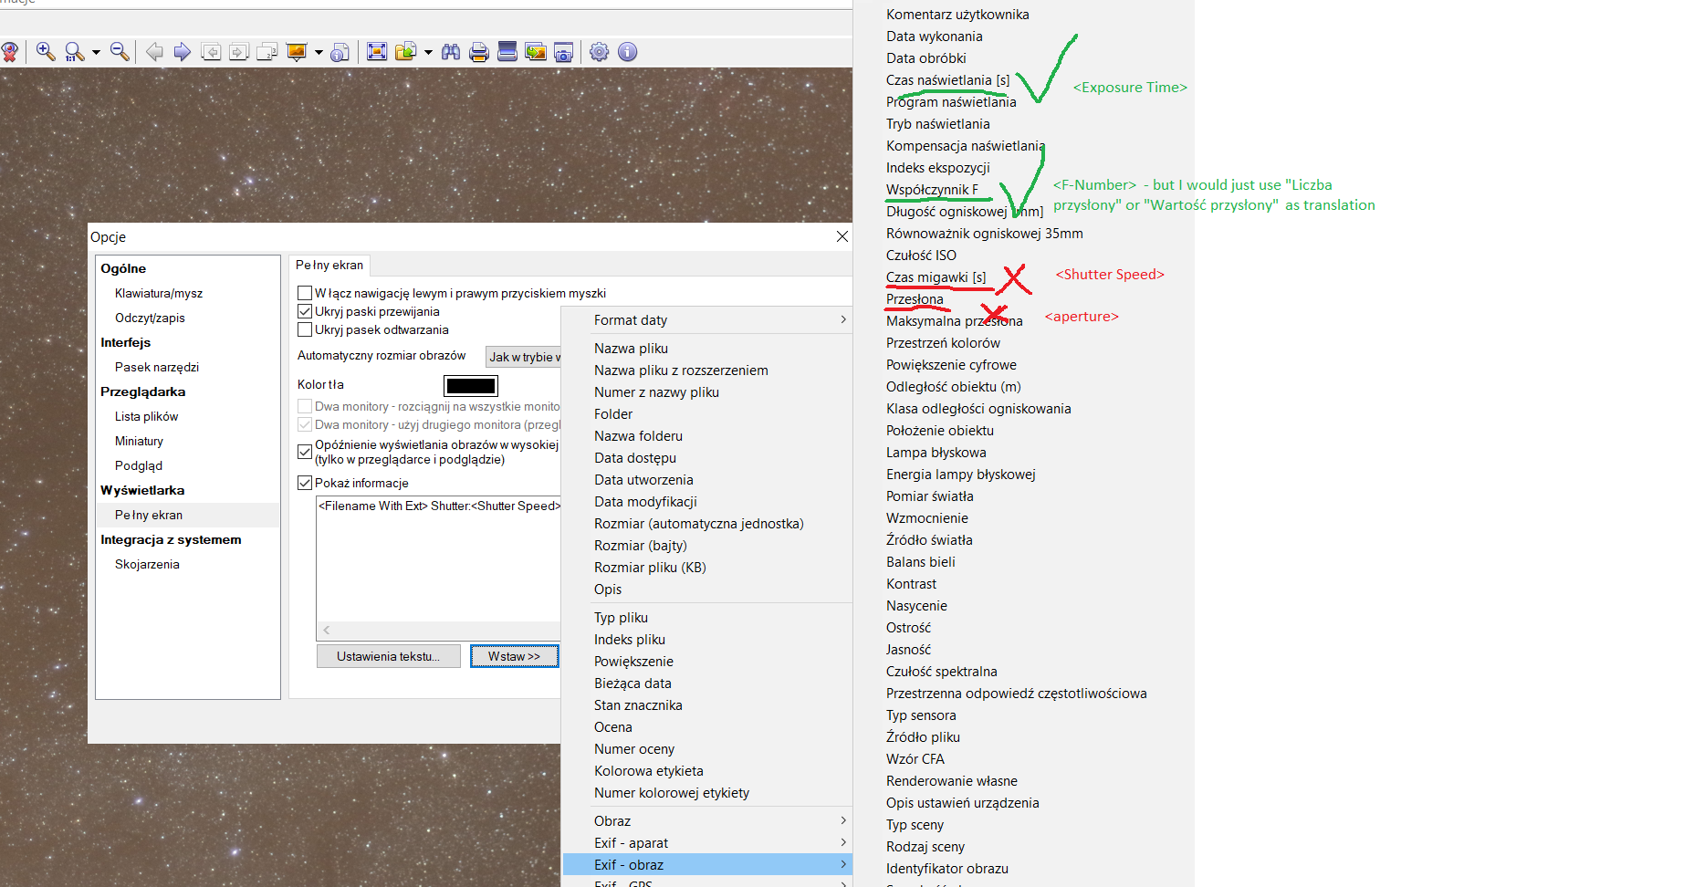The height and width of the screenshot is (887, 1704).
Task: Toggle 'Opóźnienie wyświetlania obrazów' checkbox
Action: pyautogui.click(x=305, y=452)
